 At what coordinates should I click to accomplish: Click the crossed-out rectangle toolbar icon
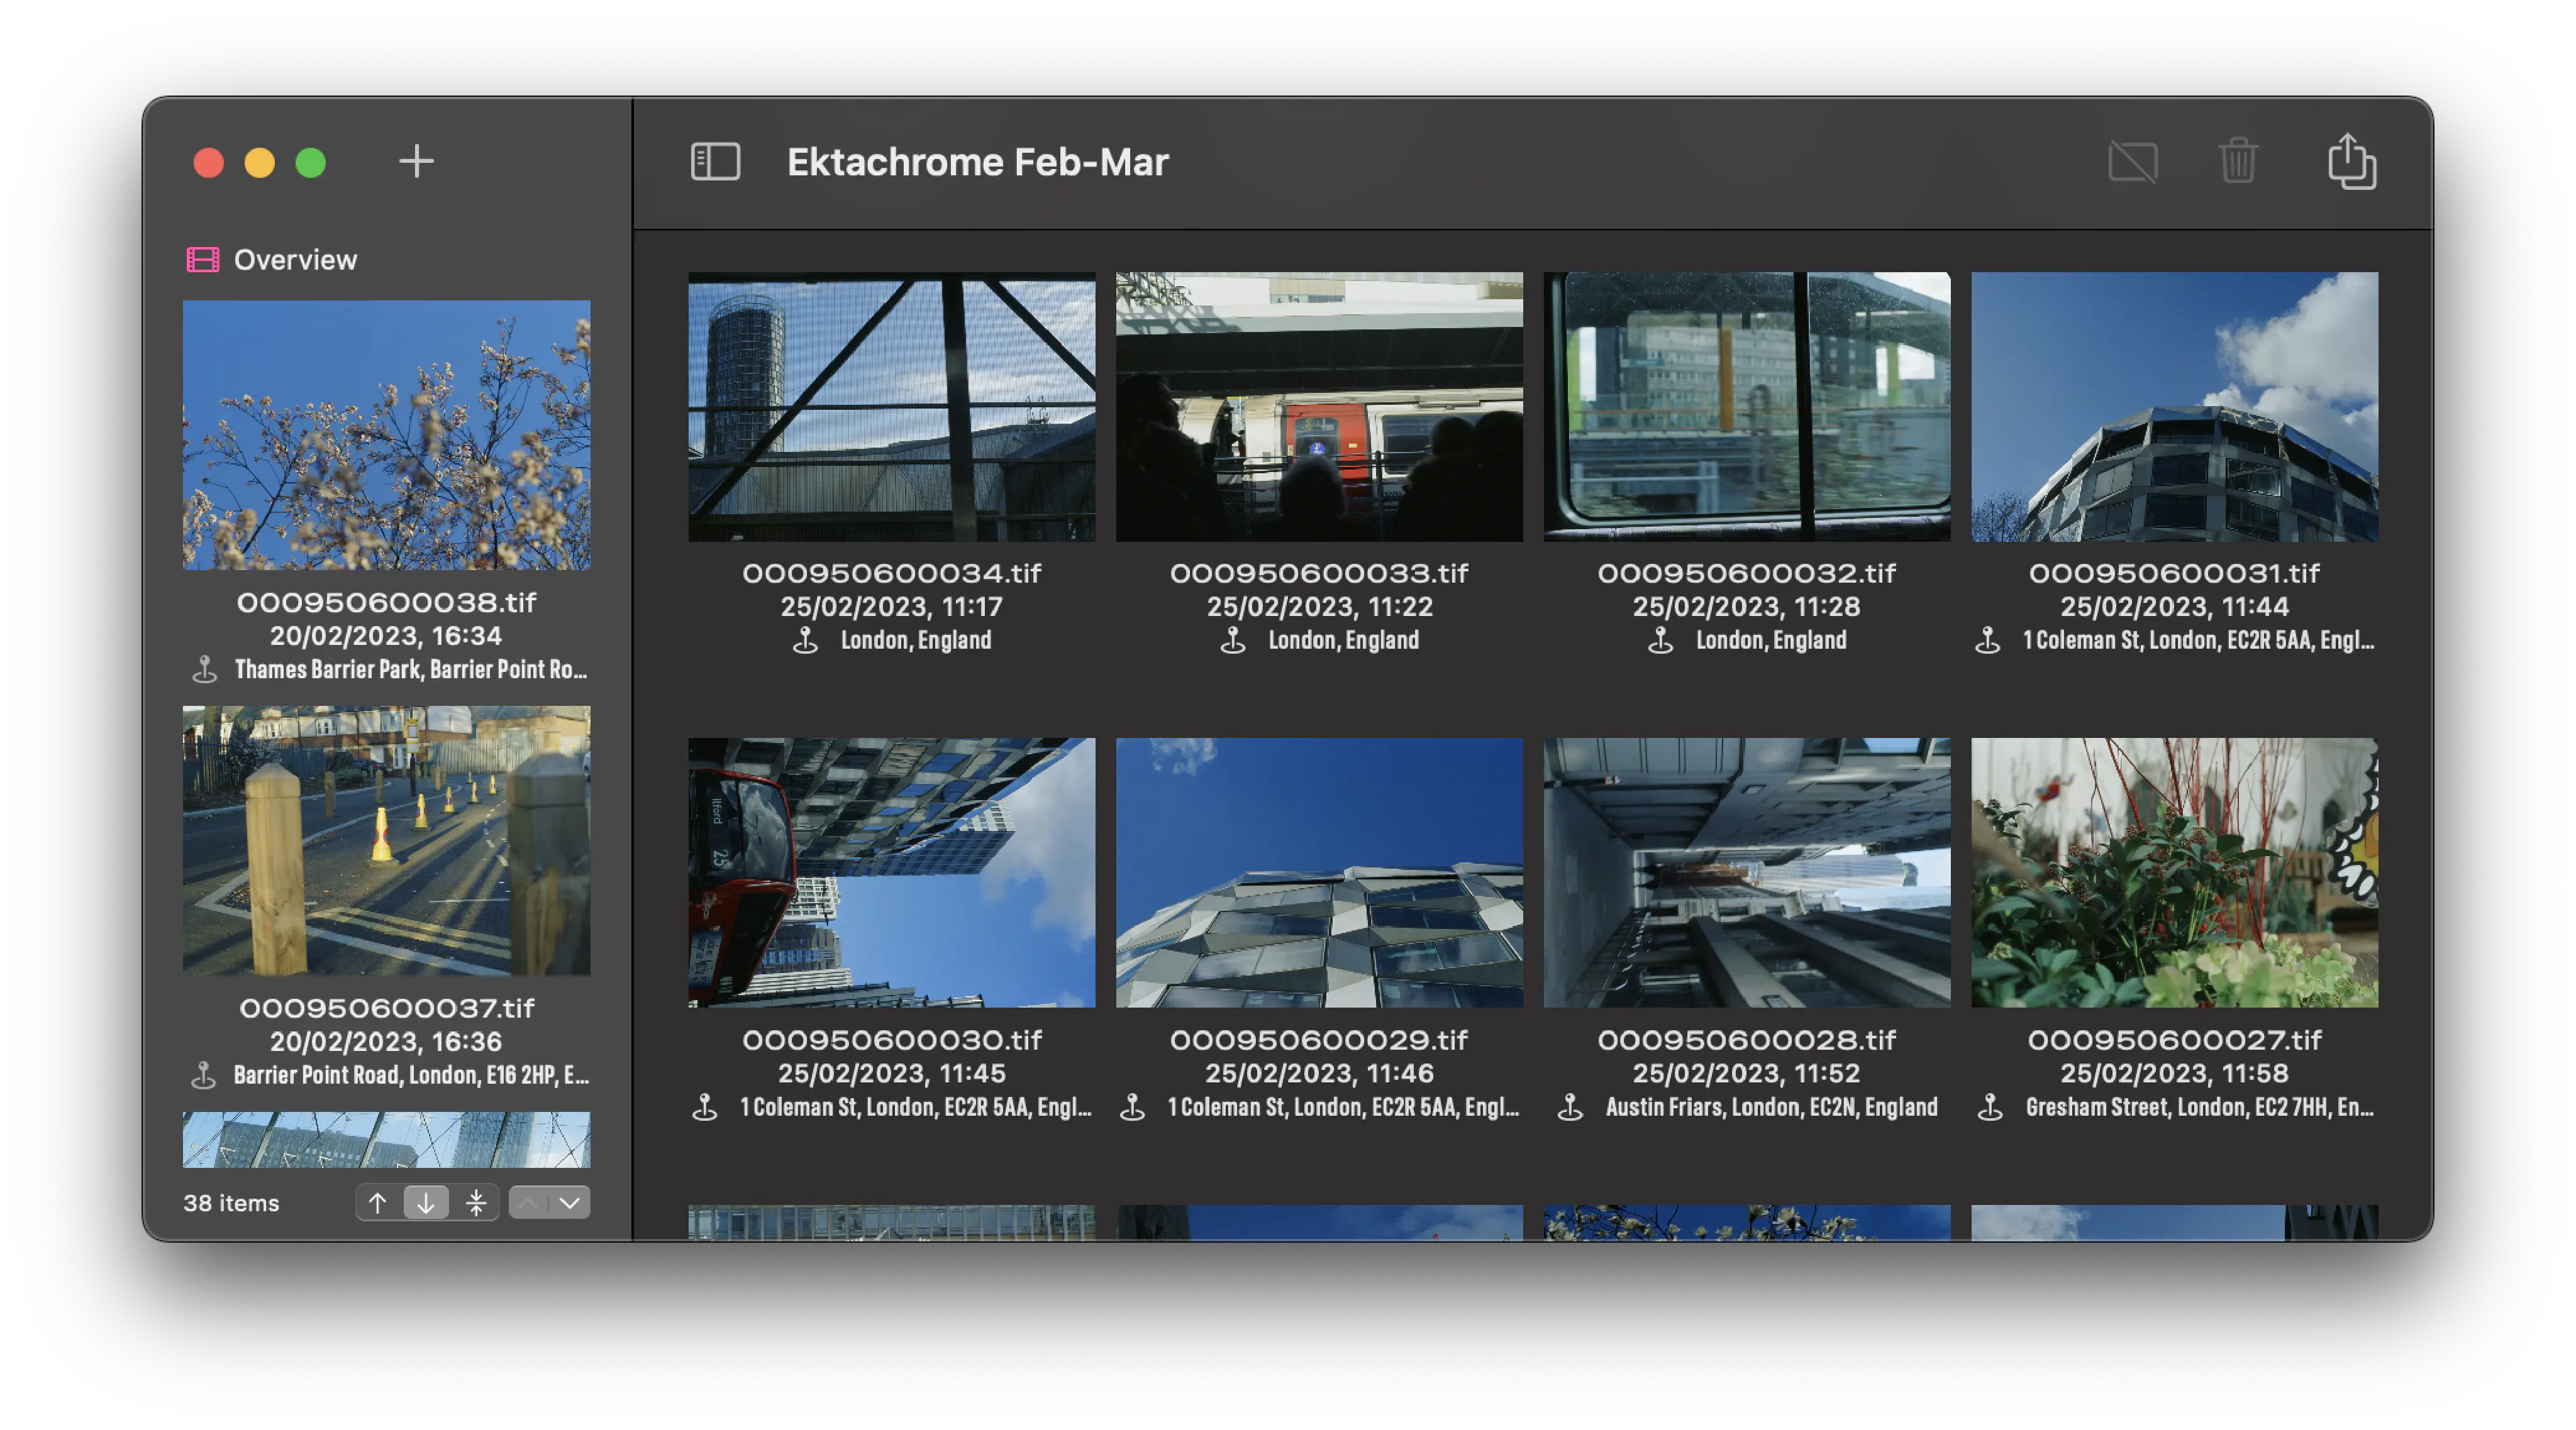point(2133,162)
